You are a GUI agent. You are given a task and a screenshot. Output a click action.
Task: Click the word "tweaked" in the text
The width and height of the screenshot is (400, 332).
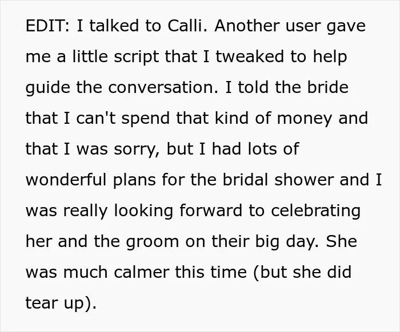[x=250, y=56]
